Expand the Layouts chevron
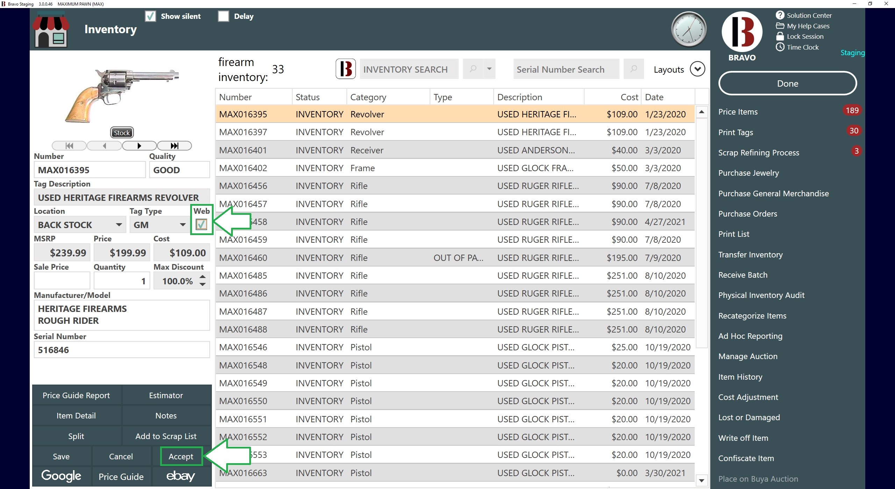This screenshot has height=489, width=895. click(697, 69)
